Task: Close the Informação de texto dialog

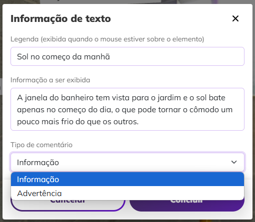Action: point(235,18)
